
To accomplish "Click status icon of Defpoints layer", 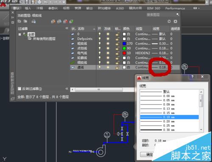I will click(73, 39).
